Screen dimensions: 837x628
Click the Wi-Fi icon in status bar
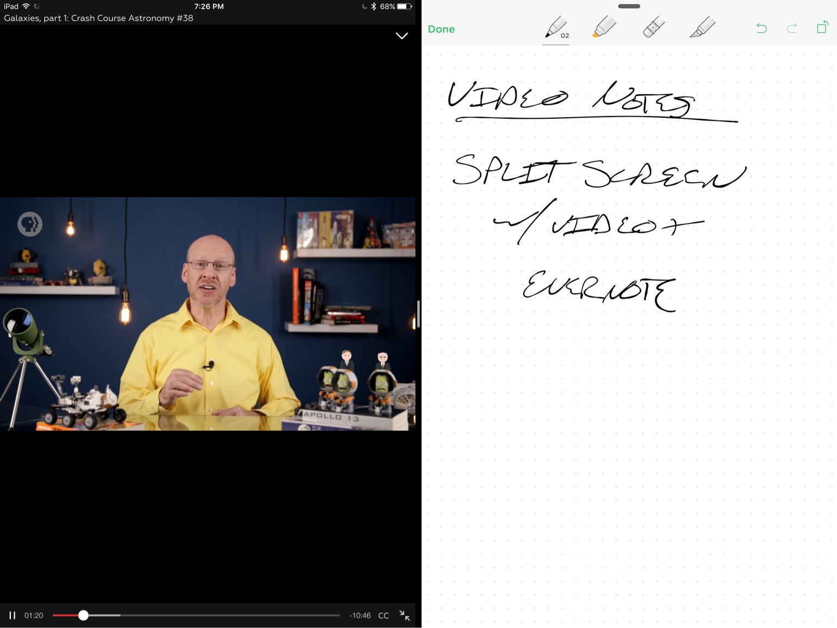tap(26, 6)
